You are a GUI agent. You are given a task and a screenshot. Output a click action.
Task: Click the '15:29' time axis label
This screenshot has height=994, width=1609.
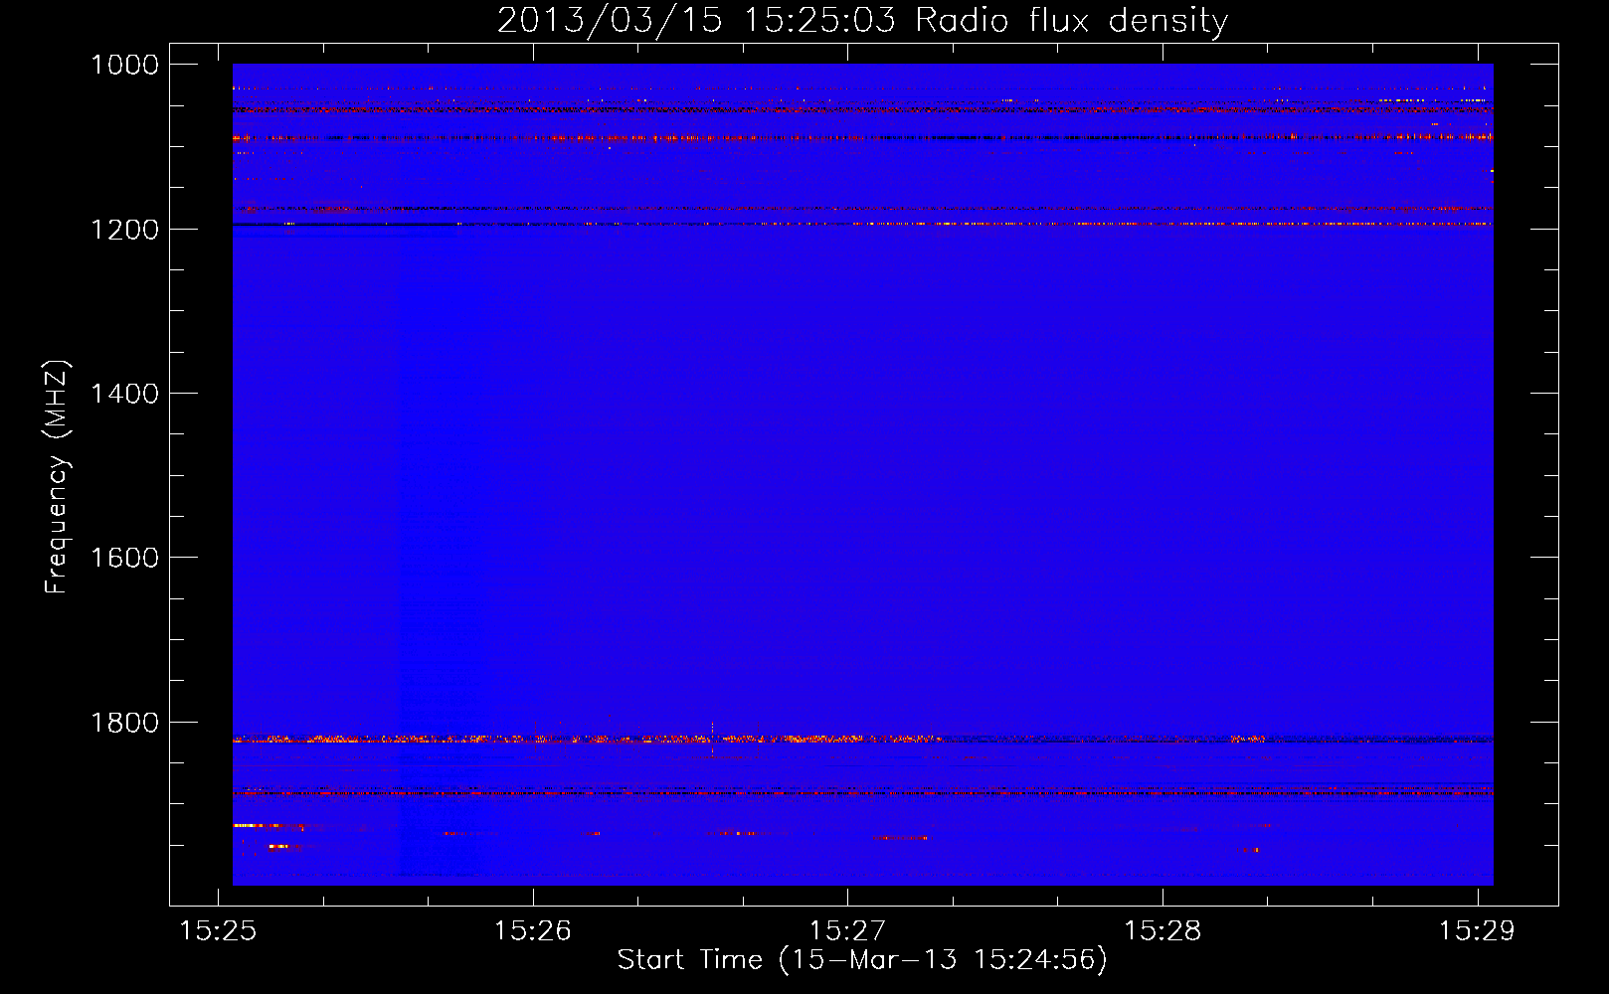click(1478, 930)
